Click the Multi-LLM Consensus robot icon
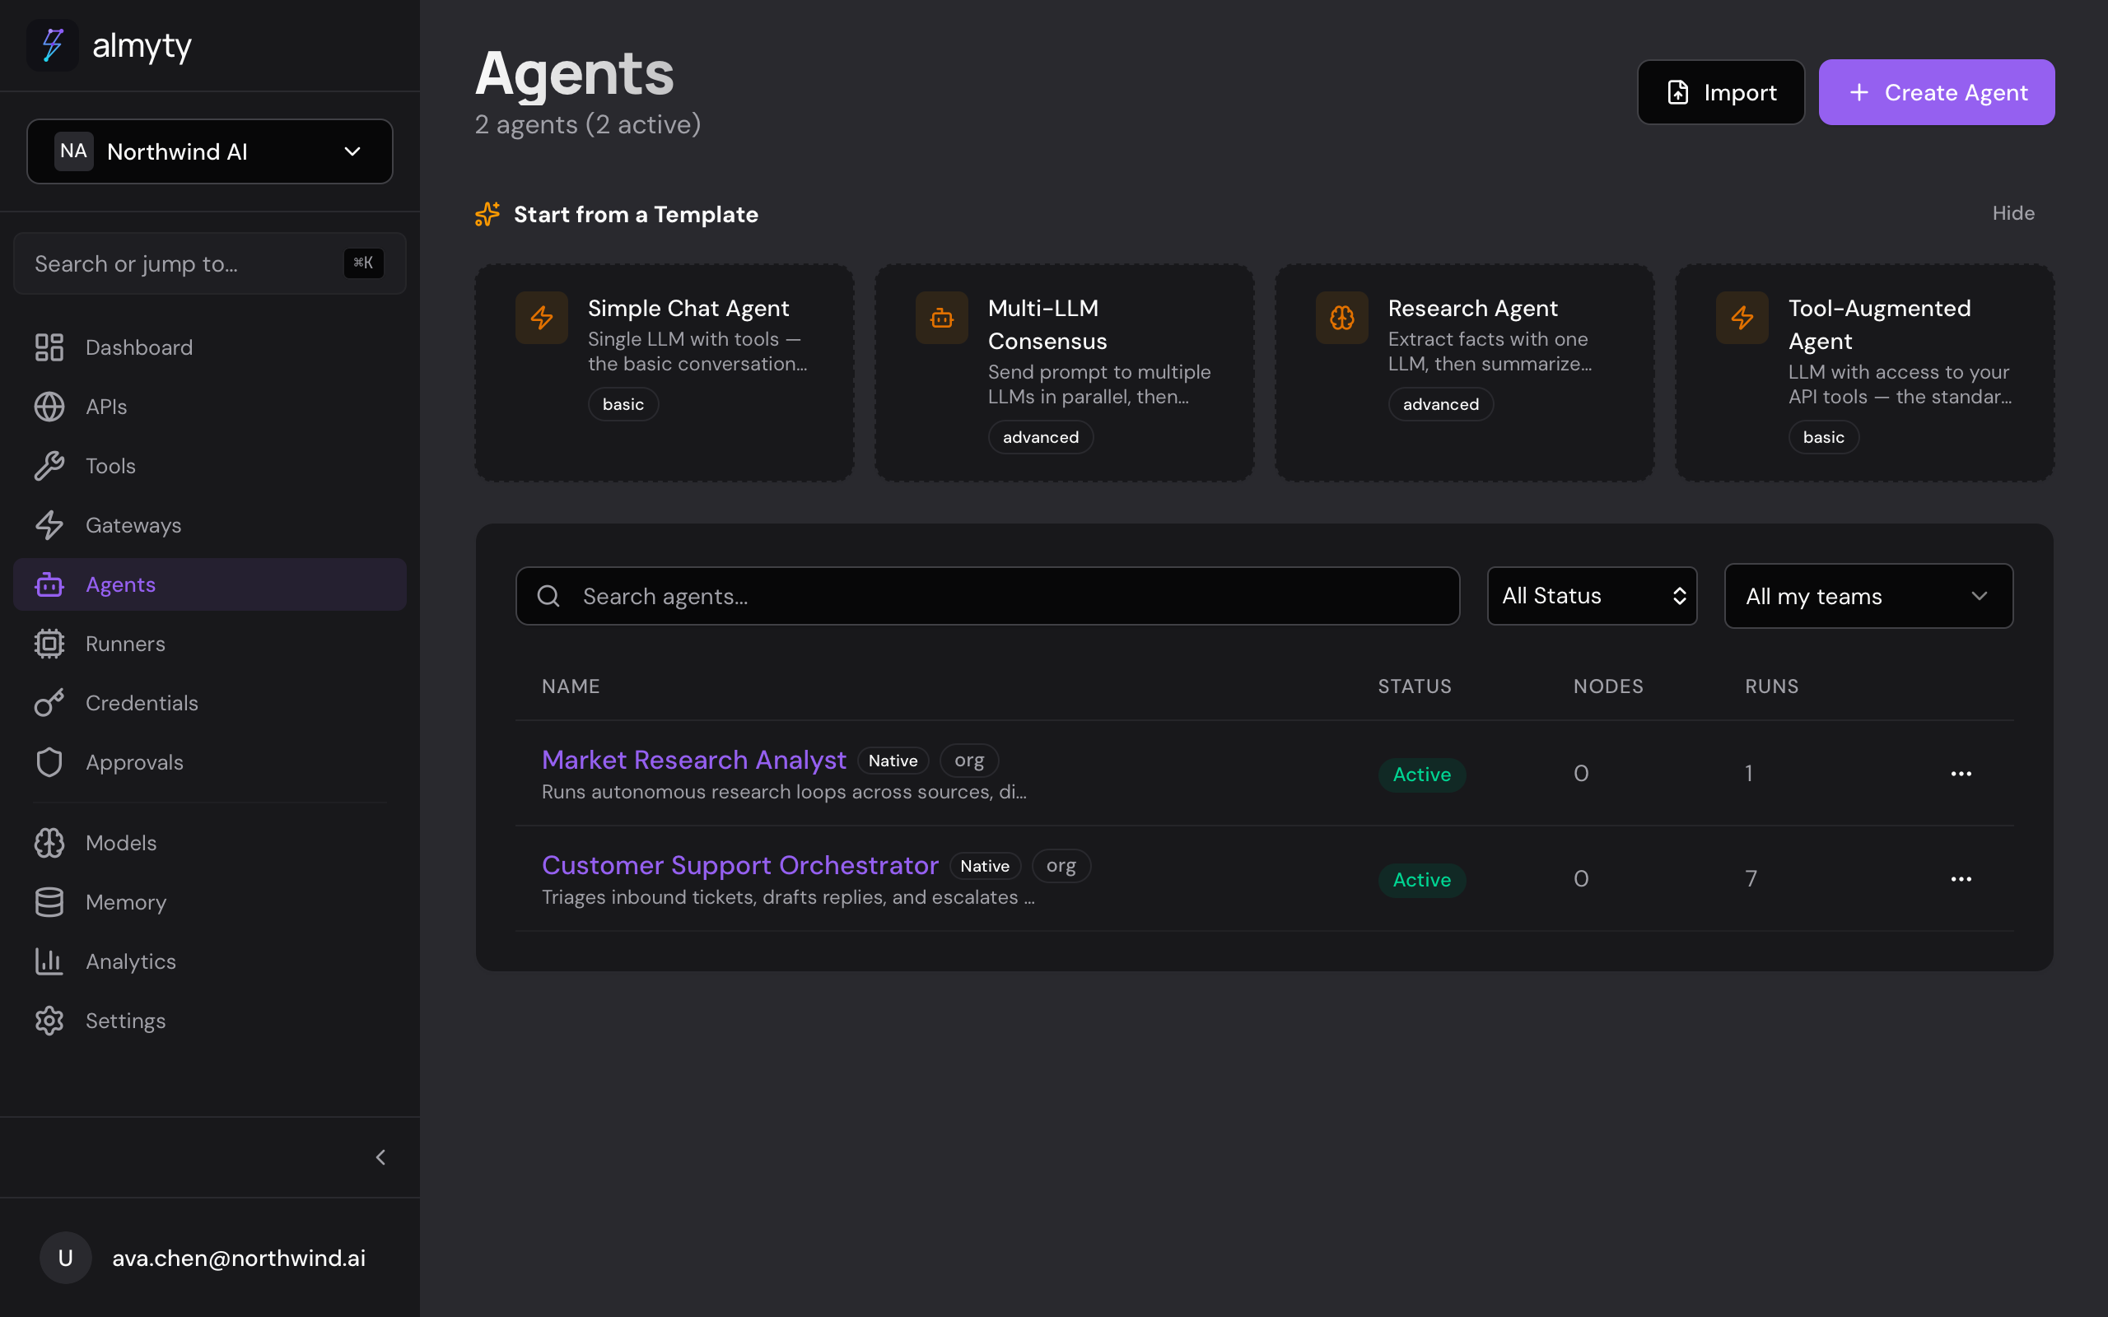Screen dimensions: 2108x1317 click(x=942, y=318)
